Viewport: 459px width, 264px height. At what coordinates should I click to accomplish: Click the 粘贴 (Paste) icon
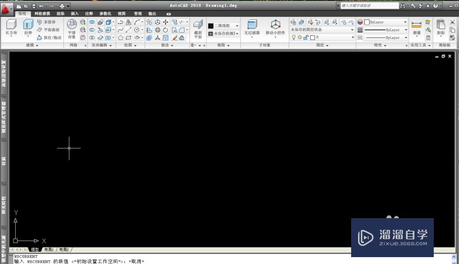441,25
